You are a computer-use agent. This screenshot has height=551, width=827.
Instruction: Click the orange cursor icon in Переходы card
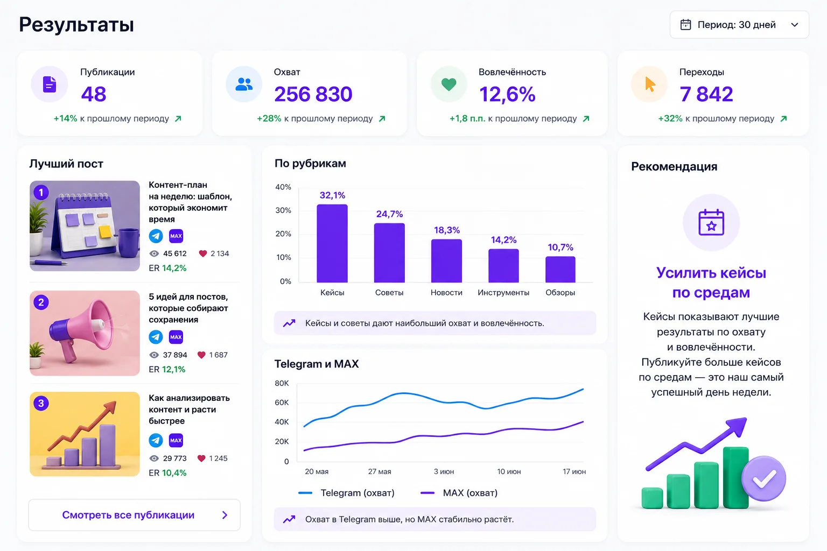(x=650, y=84)
